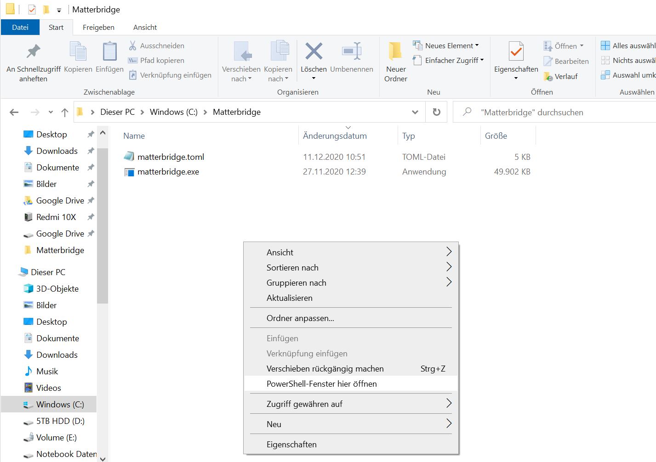This screenshot has height=462, width=656.
Task: Choose PowerShell-Fenster hier öffnen
Action: pyautogui.click(x=351, y=384)
